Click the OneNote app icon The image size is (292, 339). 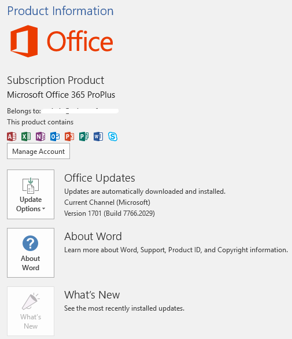click(x=40, y=137)
